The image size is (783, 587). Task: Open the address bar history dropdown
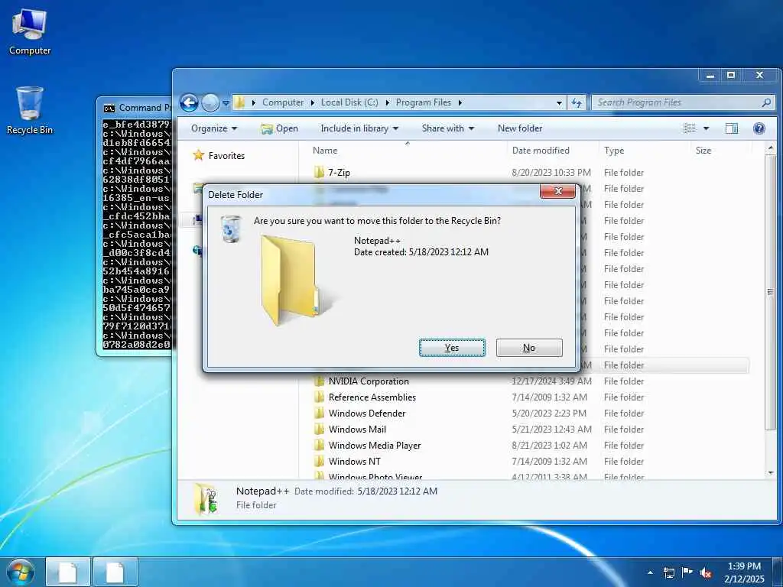click(559, 103)
